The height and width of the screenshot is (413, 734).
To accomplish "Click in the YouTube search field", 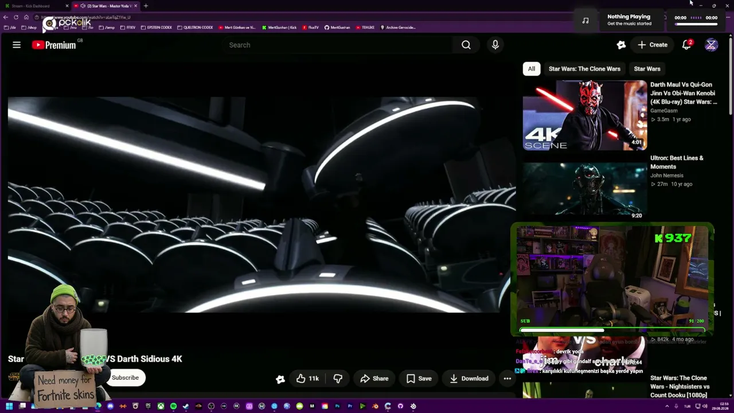I will click(338, 45).
